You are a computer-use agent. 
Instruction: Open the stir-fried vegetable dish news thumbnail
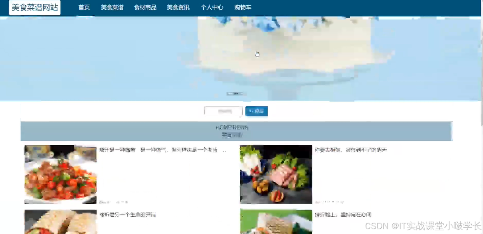tap(60, 175)
